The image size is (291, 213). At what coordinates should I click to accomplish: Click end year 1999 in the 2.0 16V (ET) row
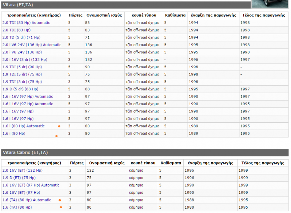(x=243, y=171)
